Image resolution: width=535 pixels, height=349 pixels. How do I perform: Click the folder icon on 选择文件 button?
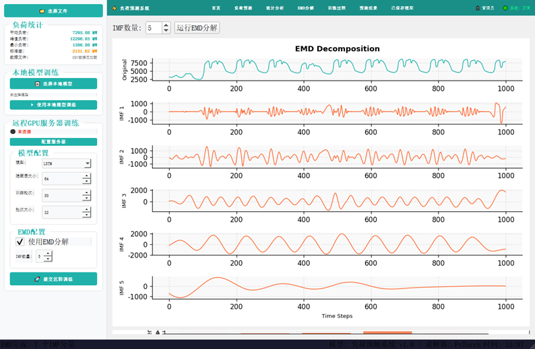pos(42,11)
